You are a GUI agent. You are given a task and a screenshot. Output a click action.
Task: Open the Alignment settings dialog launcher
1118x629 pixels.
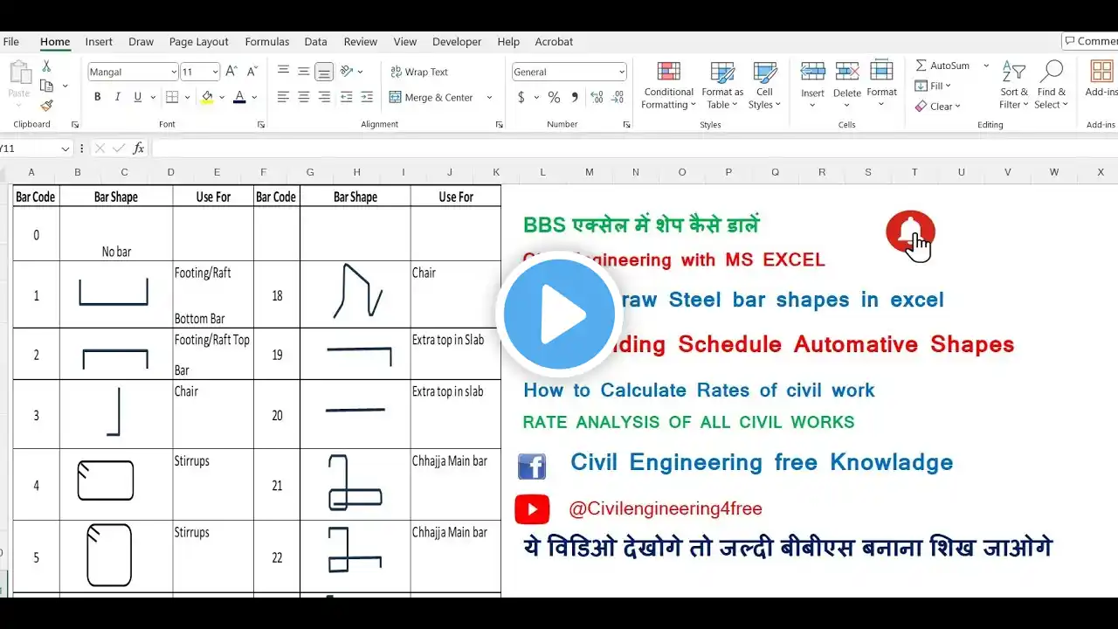pos(499,125)
